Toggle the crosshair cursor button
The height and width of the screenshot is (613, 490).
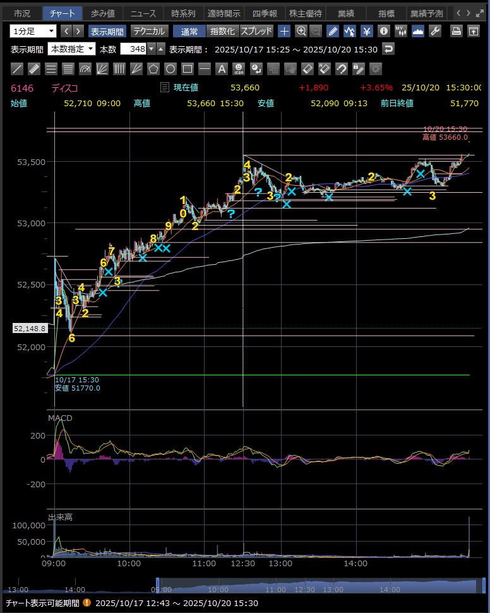285,31
